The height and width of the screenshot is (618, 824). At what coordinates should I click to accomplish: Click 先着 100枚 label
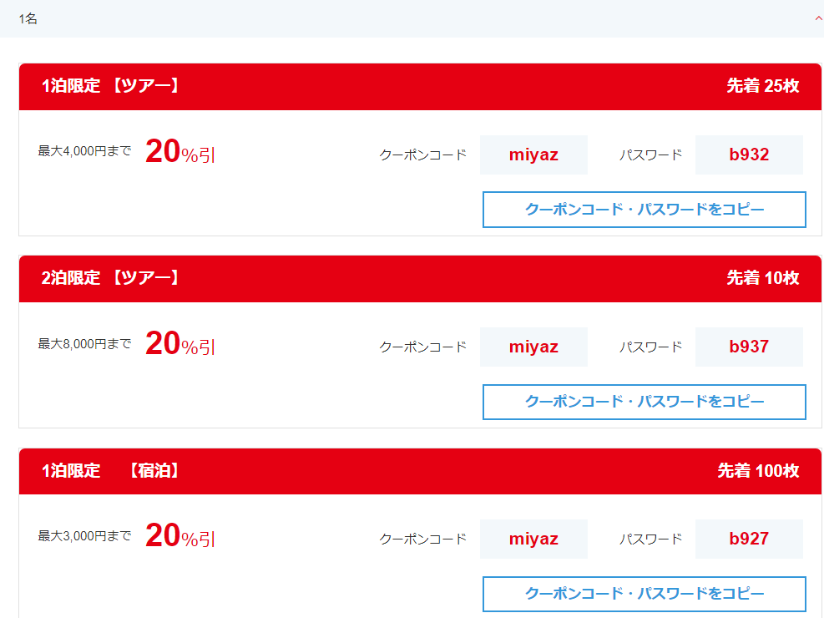tap(758, 470)
